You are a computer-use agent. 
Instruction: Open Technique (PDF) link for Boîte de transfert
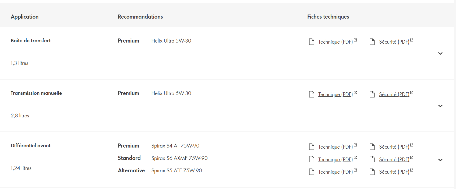pos(335,42)
